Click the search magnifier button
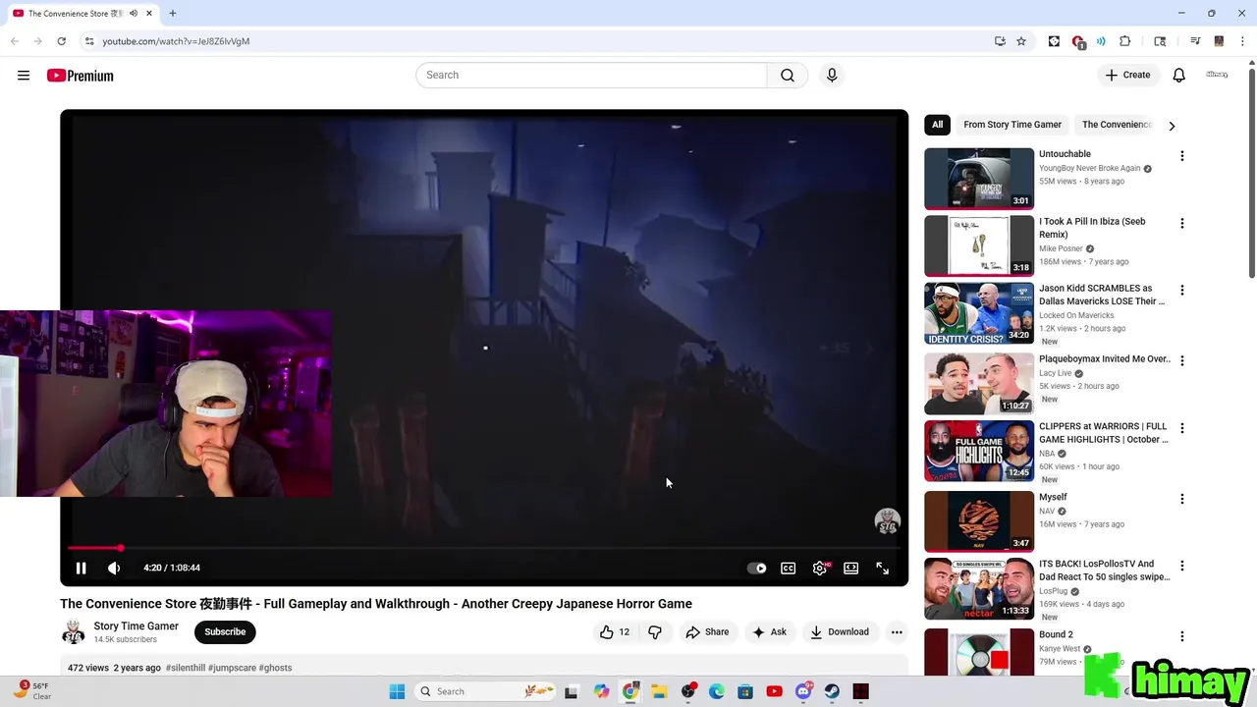Viewport: 1257px width, 707px height. pos(788,75)
